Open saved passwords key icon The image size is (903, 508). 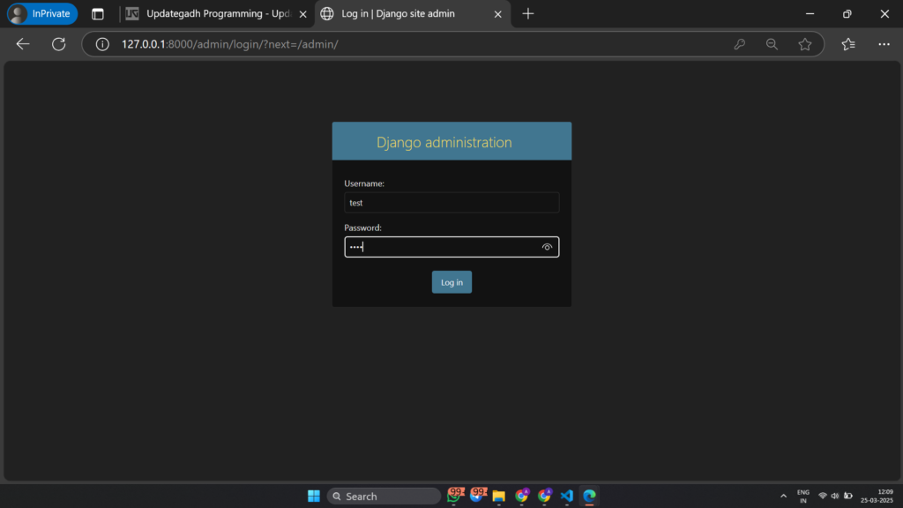pos(740,44)
